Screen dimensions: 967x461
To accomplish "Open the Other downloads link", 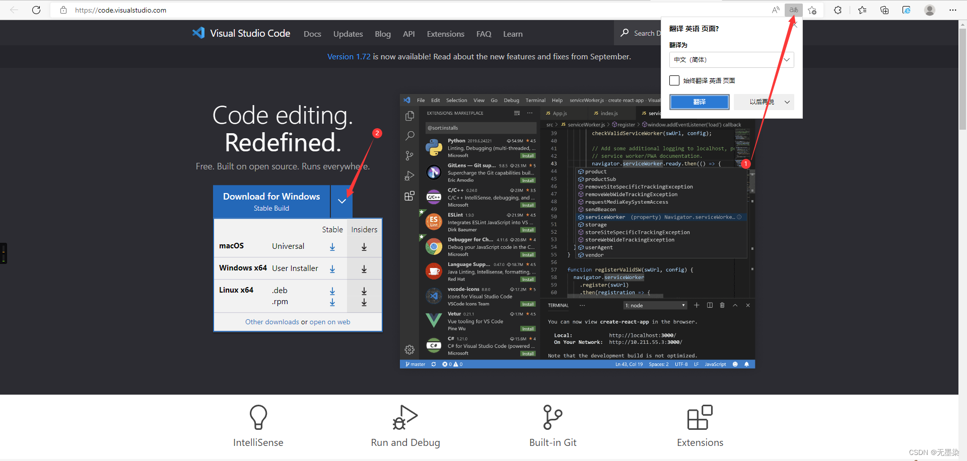I will pyautogui.click(x=272, y=322).
